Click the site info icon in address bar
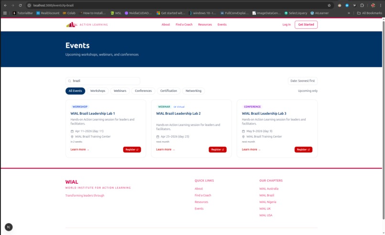Viewport: 385px width, 235px height. coord(29,5)
